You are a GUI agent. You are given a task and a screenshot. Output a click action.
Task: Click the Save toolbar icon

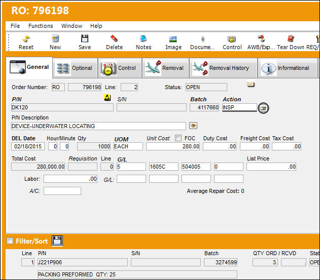coord(85,43)
